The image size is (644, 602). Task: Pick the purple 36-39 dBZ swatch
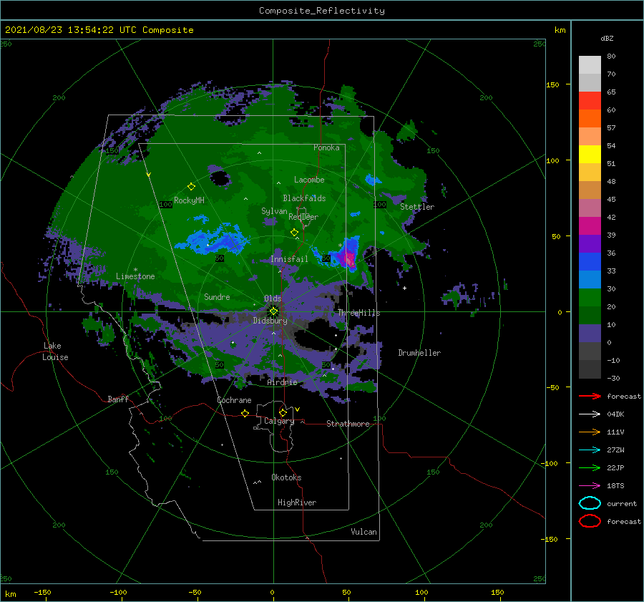pos(590,243)
